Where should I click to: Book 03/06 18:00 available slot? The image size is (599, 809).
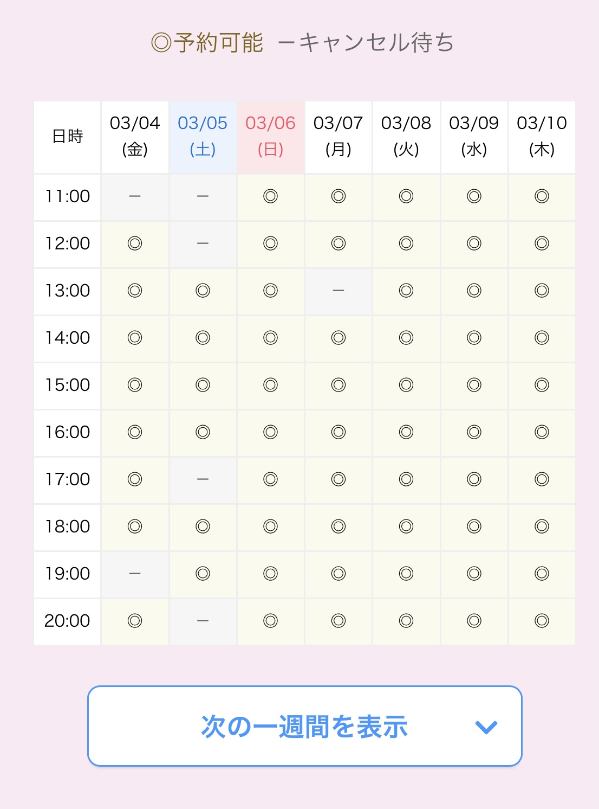(x=270, y=527)
